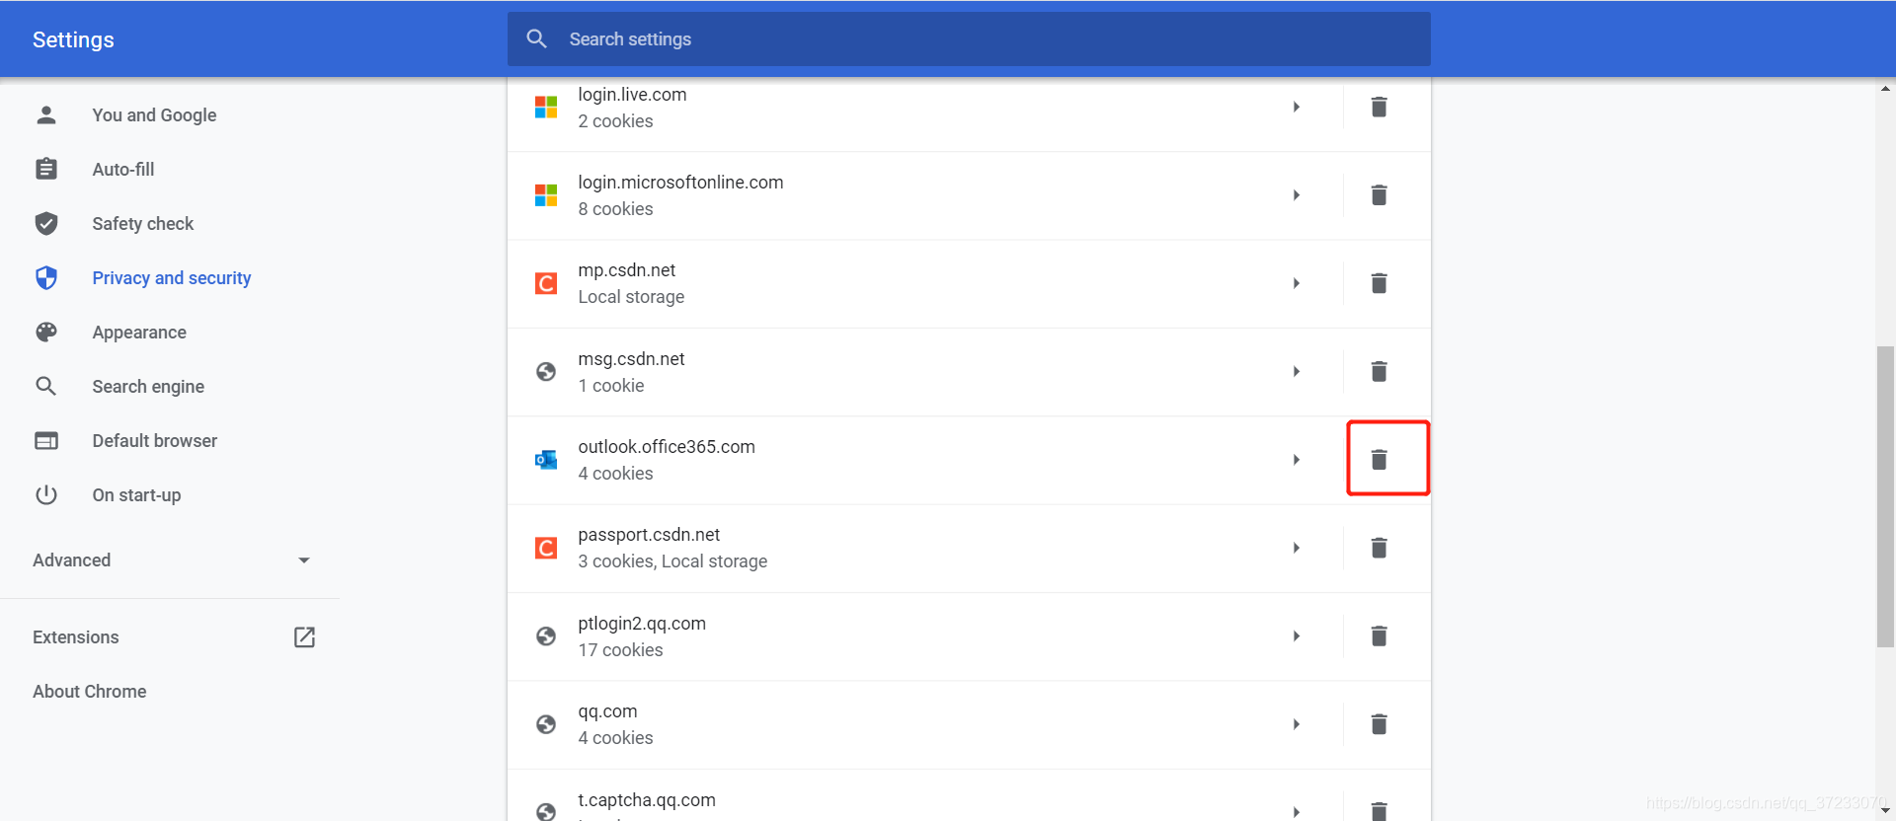Click trash icon for outlook.office365.com
Image resolution: width=1896 pixels, height=821 pixels.
coord(1379,459)
